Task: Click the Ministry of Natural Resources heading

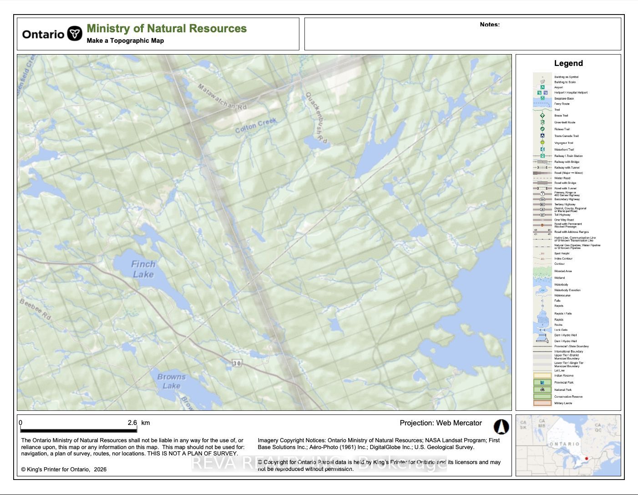Action: tap(167, 28)
